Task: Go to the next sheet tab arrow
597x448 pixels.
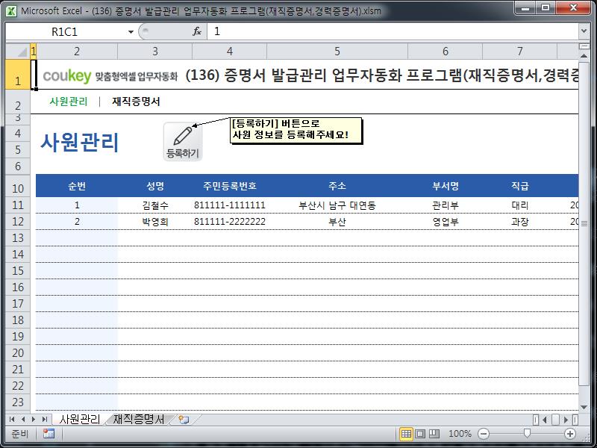Action: [34, 420]
